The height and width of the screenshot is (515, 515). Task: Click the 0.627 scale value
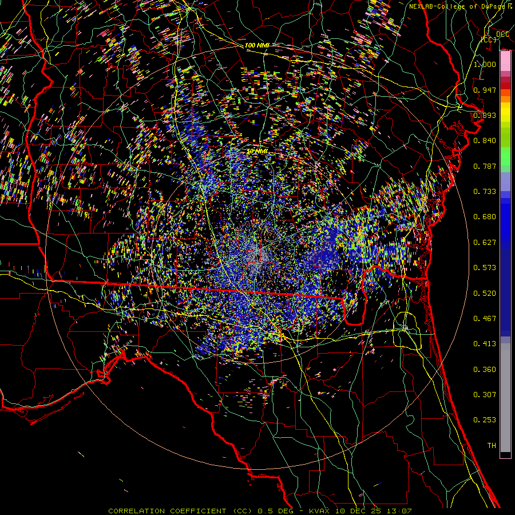tap(485, 243)
